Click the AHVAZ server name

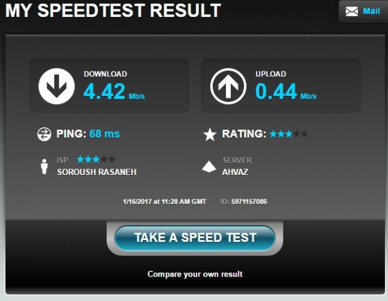point(235,172)
